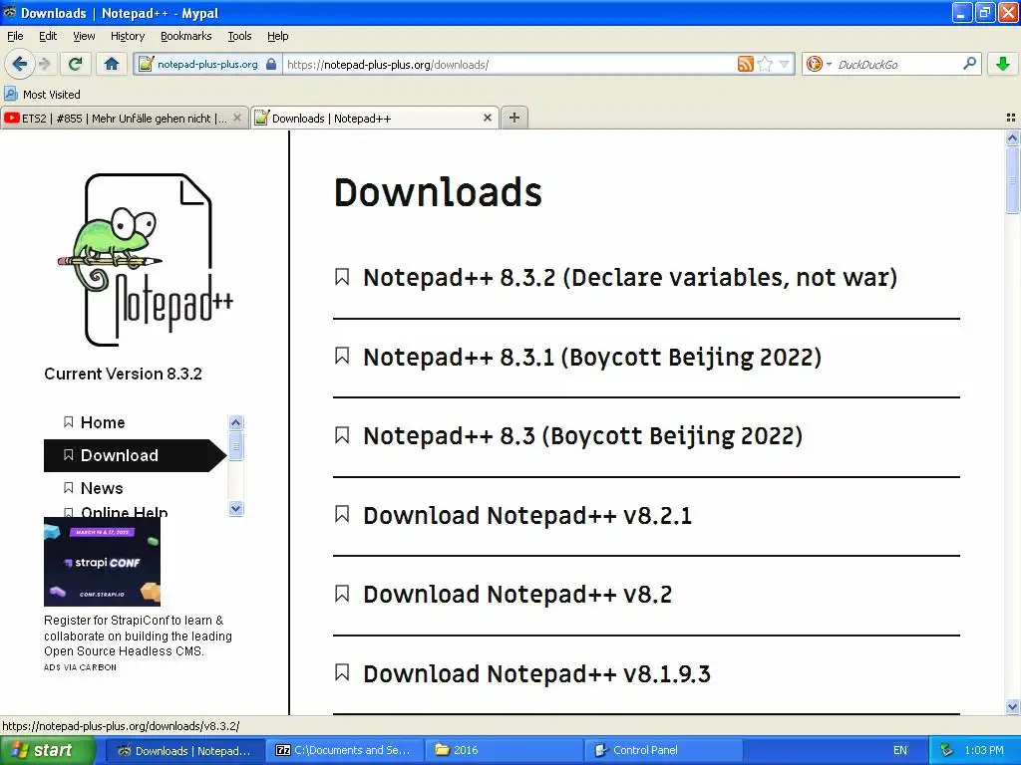Image resolution: width=1021 pixels, height=765 pixels.
Task: Open the DuckDuckGo search engine selector
Action: 819,64
